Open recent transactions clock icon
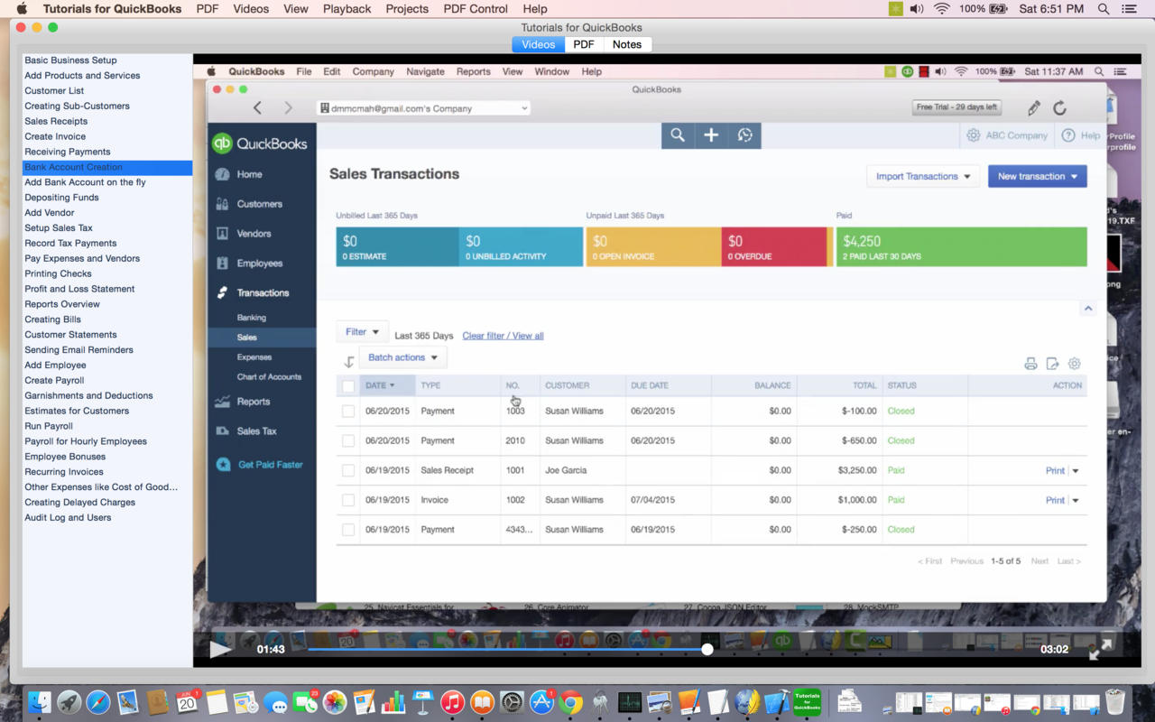The height and width of the screenshot is (722, 1155). tap(744, 135)
